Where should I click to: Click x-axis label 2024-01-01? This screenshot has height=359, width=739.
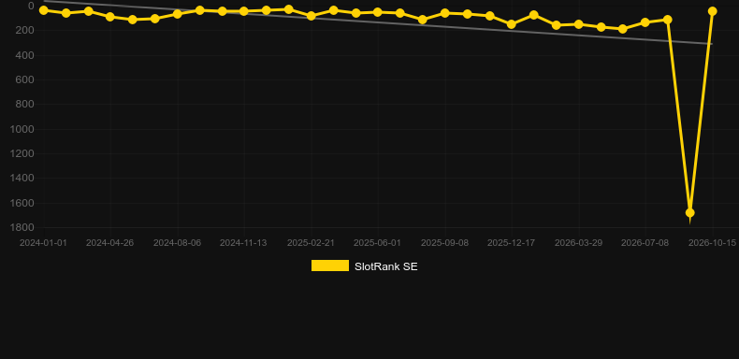coord(43,243)
